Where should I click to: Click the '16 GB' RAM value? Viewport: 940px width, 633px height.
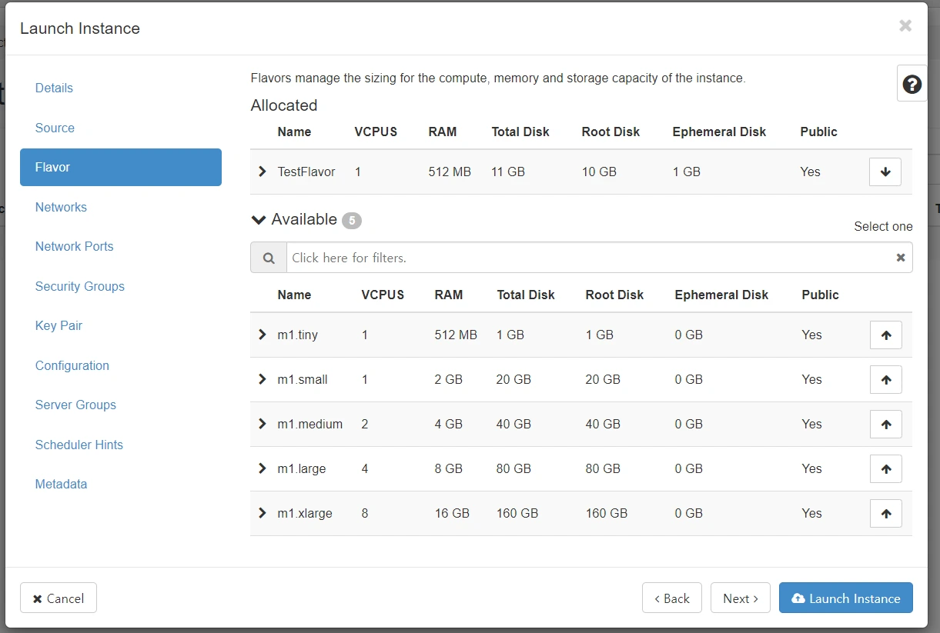point(452,513)
